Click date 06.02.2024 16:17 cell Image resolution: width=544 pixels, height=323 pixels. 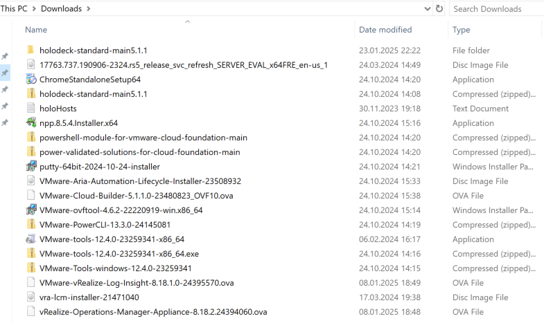coord(389,239)
